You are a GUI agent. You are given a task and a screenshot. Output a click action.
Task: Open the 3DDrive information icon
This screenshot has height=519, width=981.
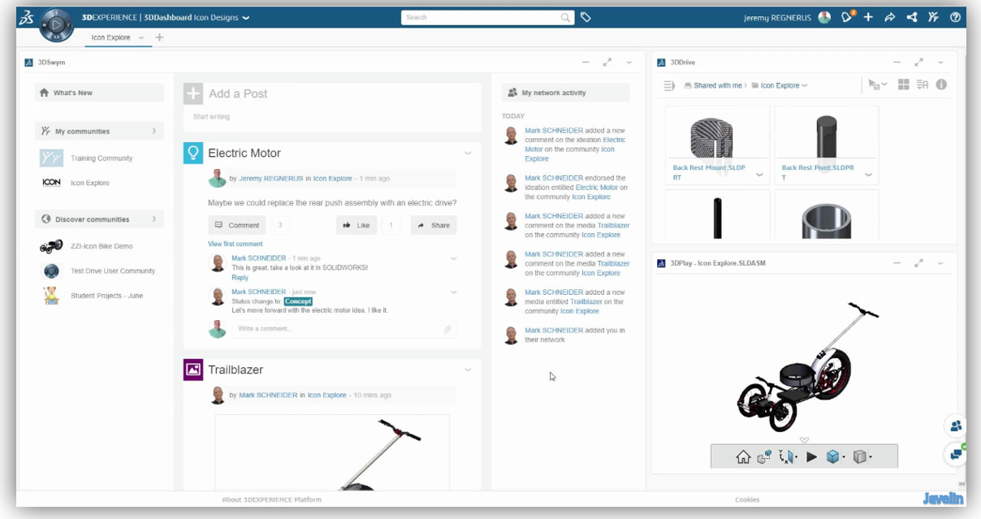pyautogui.click(x=942, y=84)
